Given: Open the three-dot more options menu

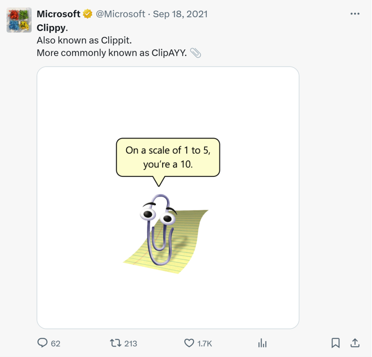Looking at the screenshot, I should click(x=355, y=14).
